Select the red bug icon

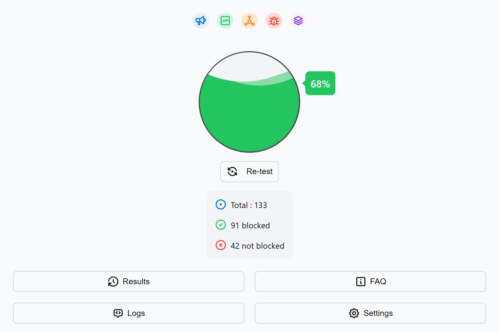tap(274, 21)
